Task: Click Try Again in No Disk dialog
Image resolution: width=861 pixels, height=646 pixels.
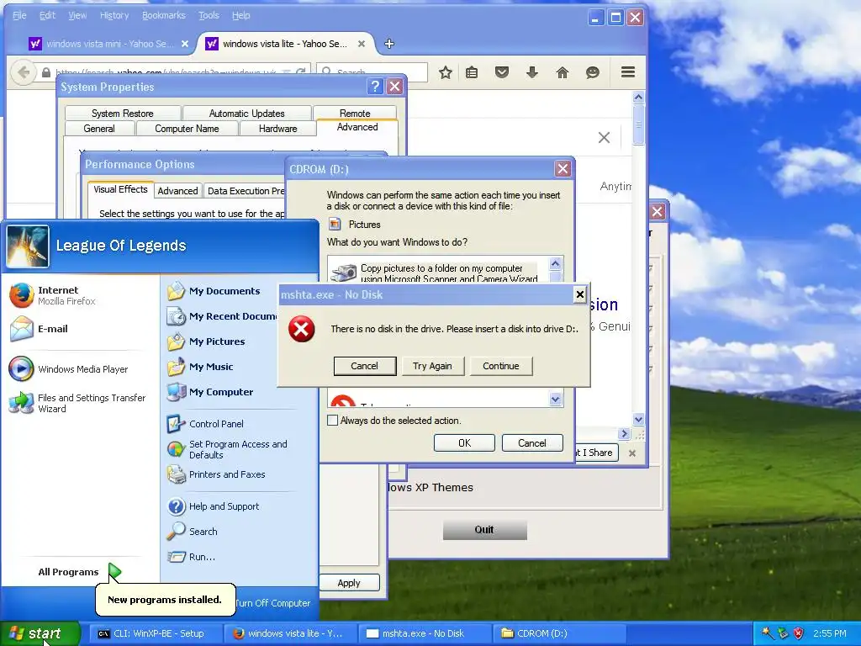Action: pos(433,366)
